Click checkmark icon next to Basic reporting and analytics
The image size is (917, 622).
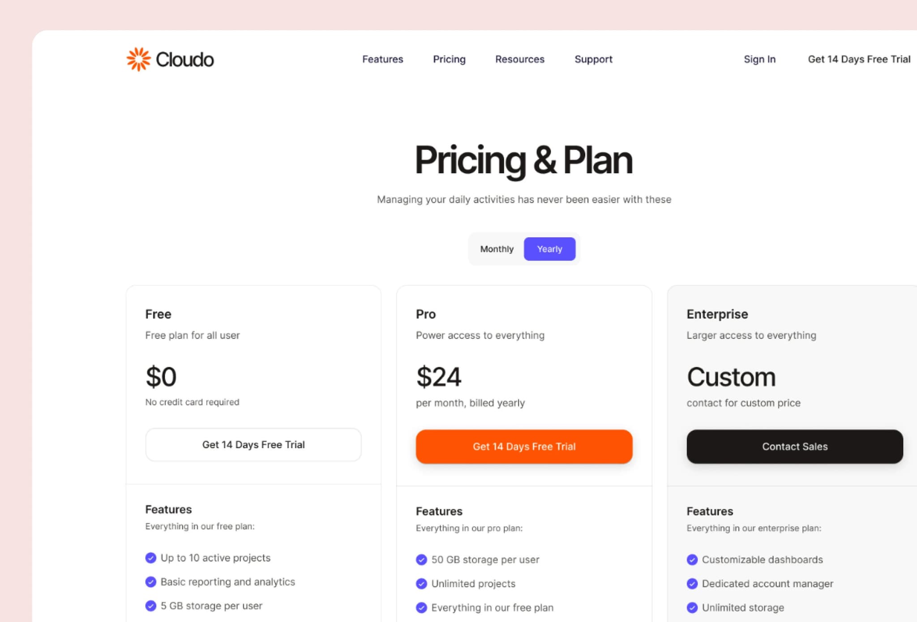point(151,582)
